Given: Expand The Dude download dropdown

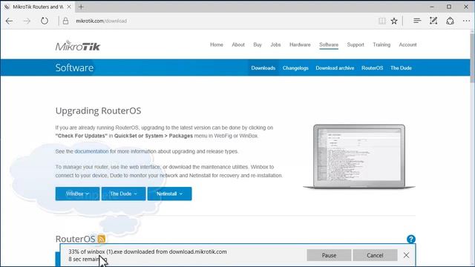Looking at the screenshot, I should tap(124, 194).
